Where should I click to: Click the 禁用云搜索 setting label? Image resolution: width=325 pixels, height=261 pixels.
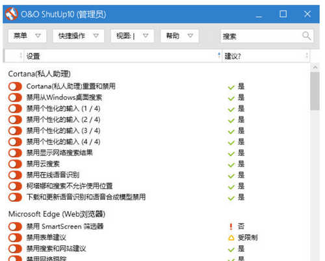click(x=43, y=164)
